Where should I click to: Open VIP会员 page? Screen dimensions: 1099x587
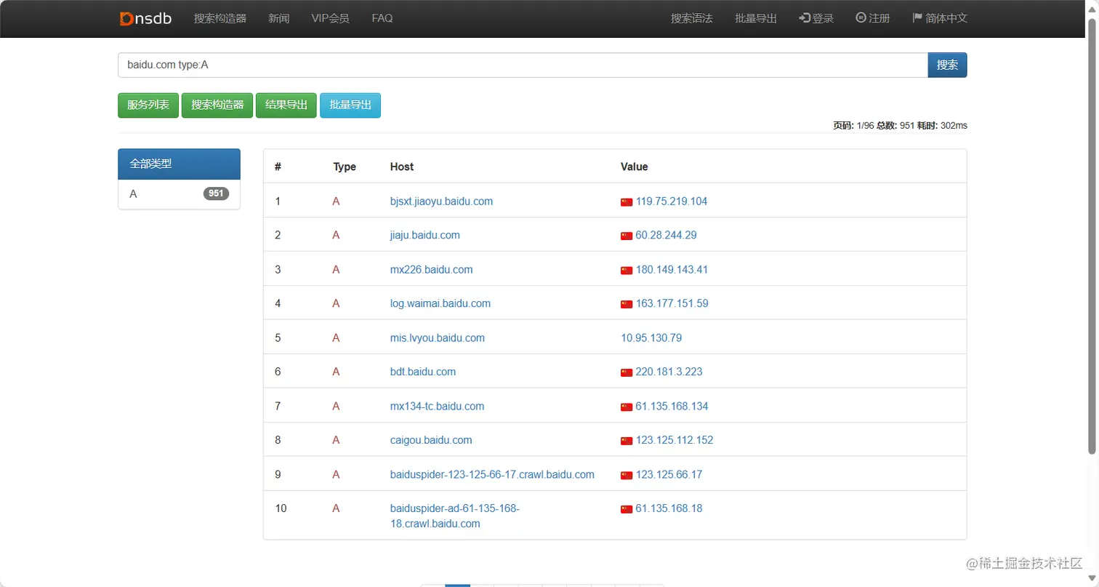pyautogui.click(x=330, y=18)
